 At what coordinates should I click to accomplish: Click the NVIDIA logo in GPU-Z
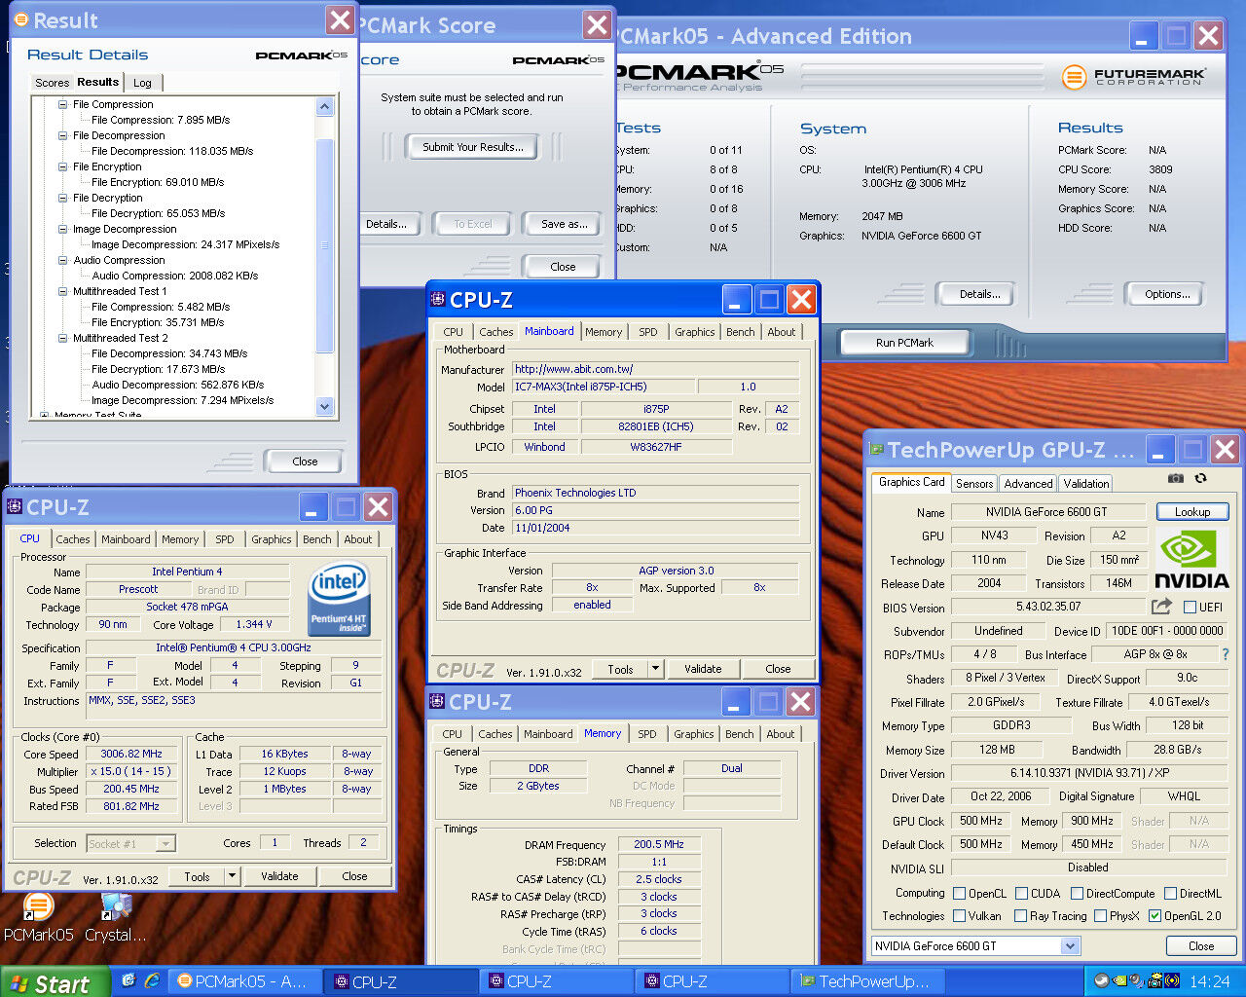click(1191, 559)
